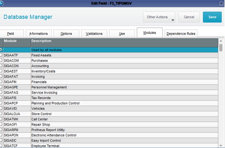Toggle the SIGAFIS Tax Records checkbox
225x148 pixels.
tap(1, 98)
